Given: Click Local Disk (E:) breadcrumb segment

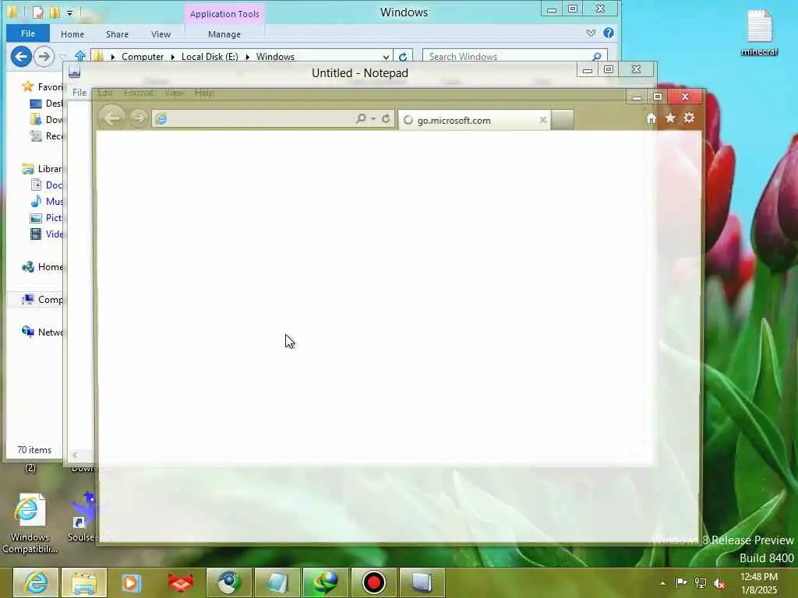Looking at the screenshot, I should point(210,56).
